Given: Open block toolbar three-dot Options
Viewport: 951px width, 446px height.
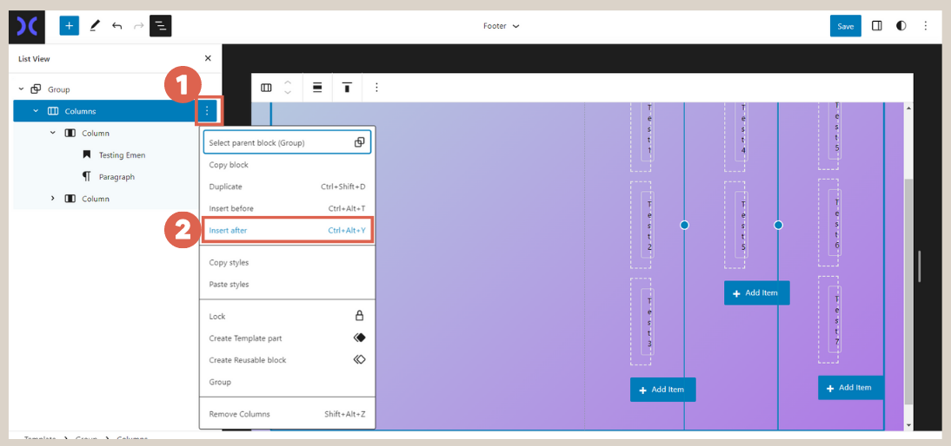Looking at the screenshot, I should click(376, 88).
